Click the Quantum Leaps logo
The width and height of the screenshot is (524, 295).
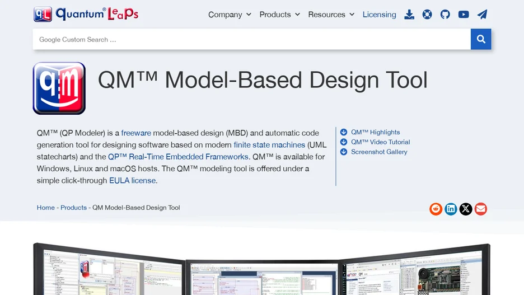point(86,14)
